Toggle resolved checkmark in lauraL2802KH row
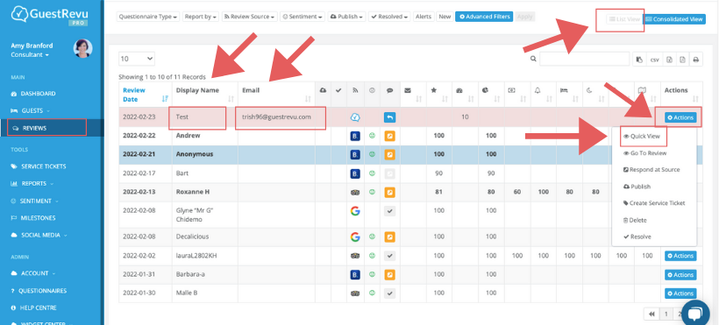The width and height of the screenshot is (719, 325). click(x=390, y=256)
